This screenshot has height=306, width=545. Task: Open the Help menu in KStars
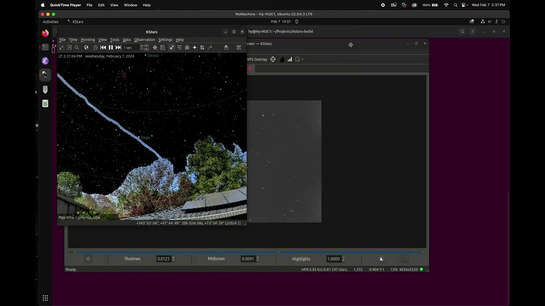tap(180, 40)
